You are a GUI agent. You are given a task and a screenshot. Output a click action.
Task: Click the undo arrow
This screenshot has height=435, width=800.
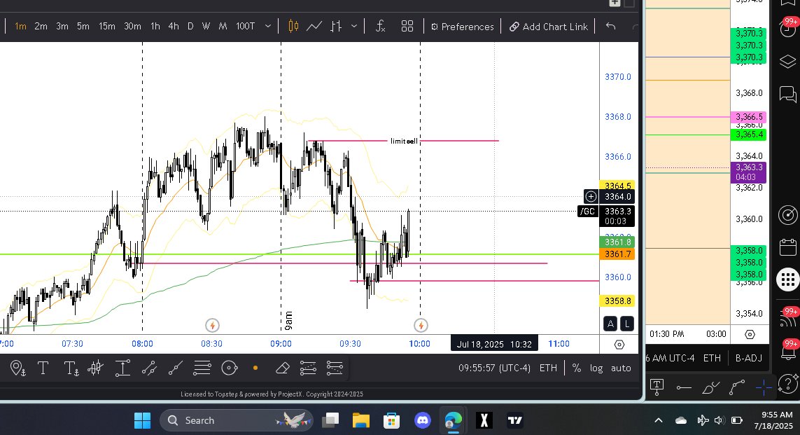(x=611, y=26)
